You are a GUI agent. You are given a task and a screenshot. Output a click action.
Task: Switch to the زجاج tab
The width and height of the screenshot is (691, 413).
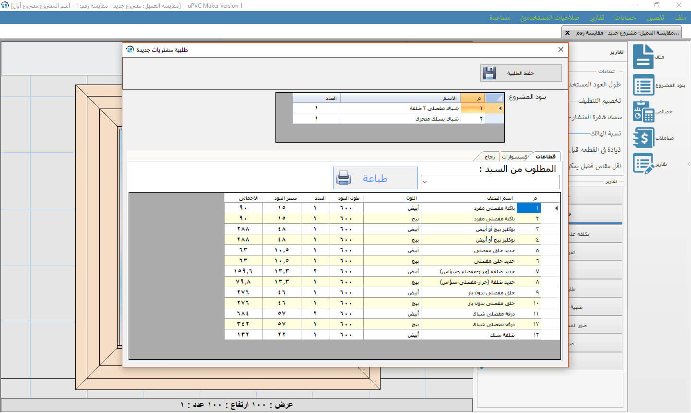[489, 157]
